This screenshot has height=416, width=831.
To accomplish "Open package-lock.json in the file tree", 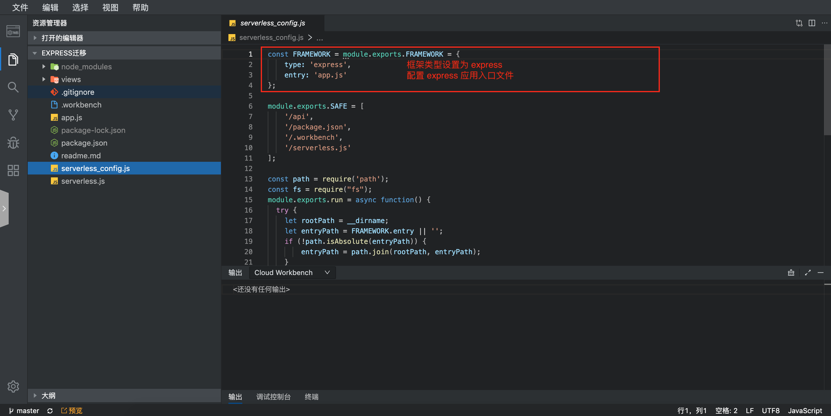I will tap(124, 130).
